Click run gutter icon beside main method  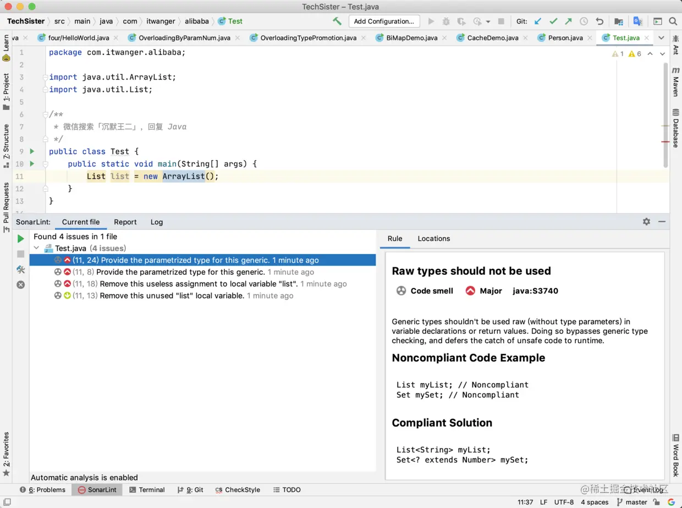(x=32, y=164)
